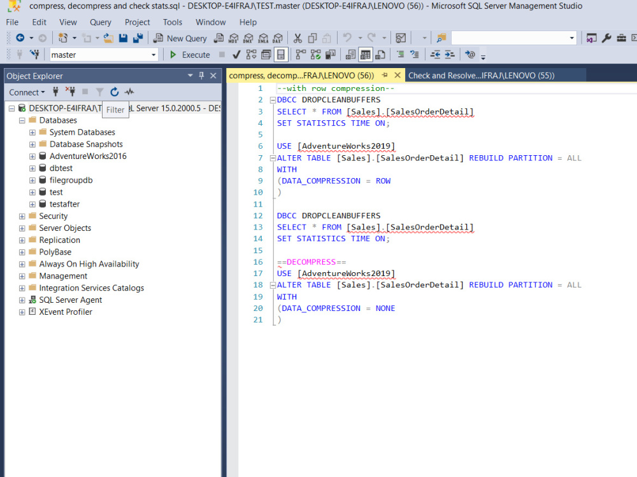637x477 pixels.
Task: Expand the Security folder node
Action: tap(22, 216)
